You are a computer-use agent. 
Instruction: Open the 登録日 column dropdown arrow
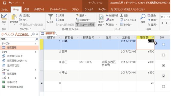click(x=135, y=38)
